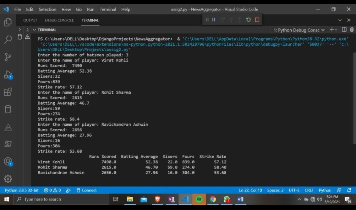
Task: Click status bar debug start icon
Action: (68, 191)
